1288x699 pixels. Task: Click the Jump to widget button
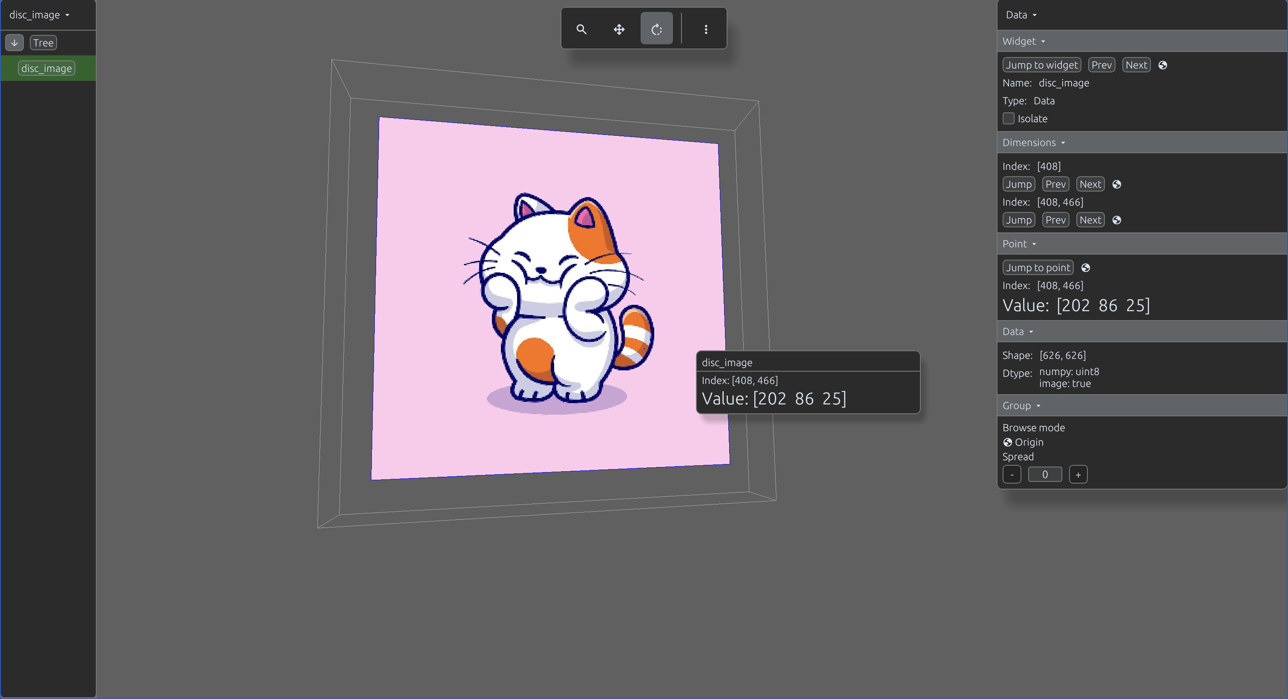pyautogui.click(x=1041, y=65)
